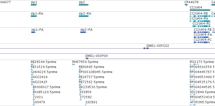The width and height of the screenshot is (215, 106).
Task: Click the IP02173.5prime label text
Action: [202, 62]
